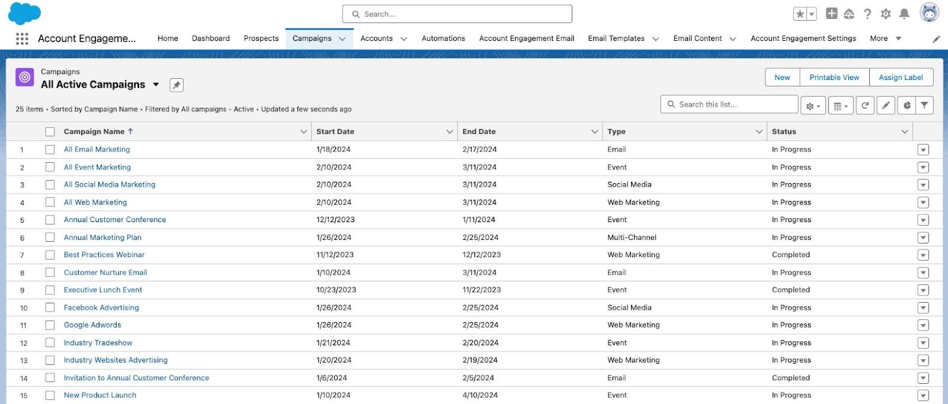948x404 pixels.
Task: Click the Assign Label button
Action: tap(901, 78)
